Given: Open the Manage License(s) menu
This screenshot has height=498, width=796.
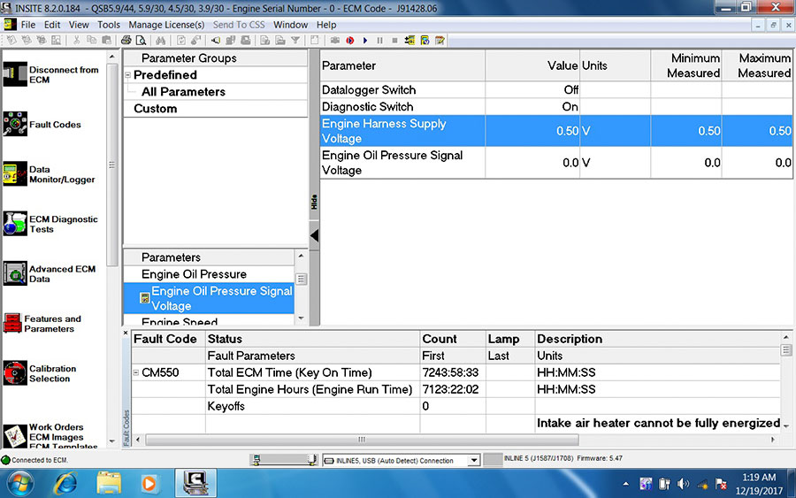Looking at the screenshot, I should [x=166, y=25].
